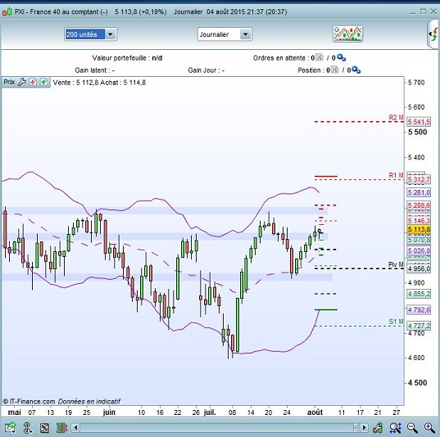440x437 pixels.
Task: Click the zoom in magnifier icon
Action: point(429,428)
